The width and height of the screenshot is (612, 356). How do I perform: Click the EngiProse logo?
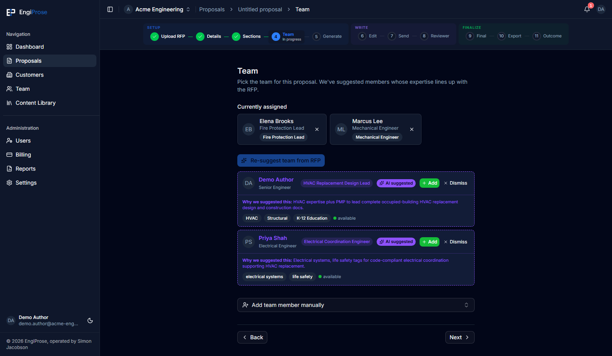[x=27, y=12]
